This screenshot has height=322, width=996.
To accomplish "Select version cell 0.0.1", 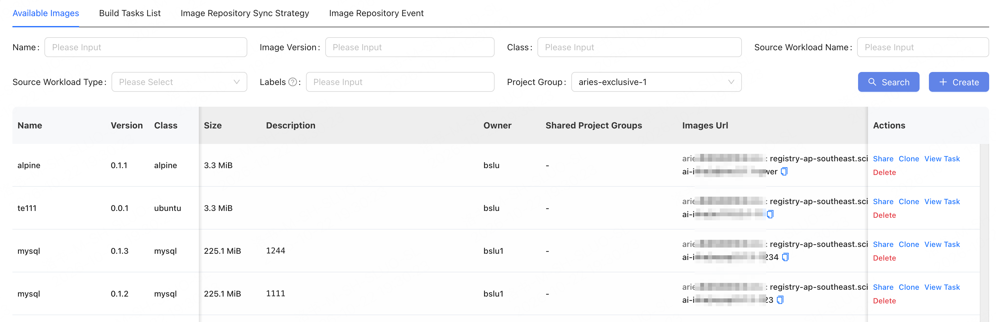I will click(x=120, y=208).
